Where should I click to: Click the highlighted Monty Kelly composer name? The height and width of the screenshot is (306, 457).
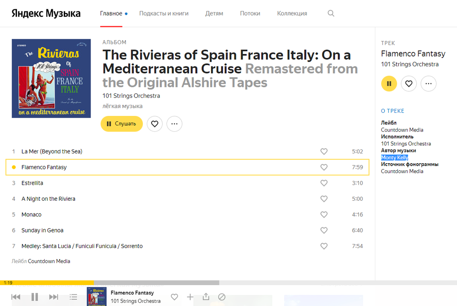[x=395, y=157]
